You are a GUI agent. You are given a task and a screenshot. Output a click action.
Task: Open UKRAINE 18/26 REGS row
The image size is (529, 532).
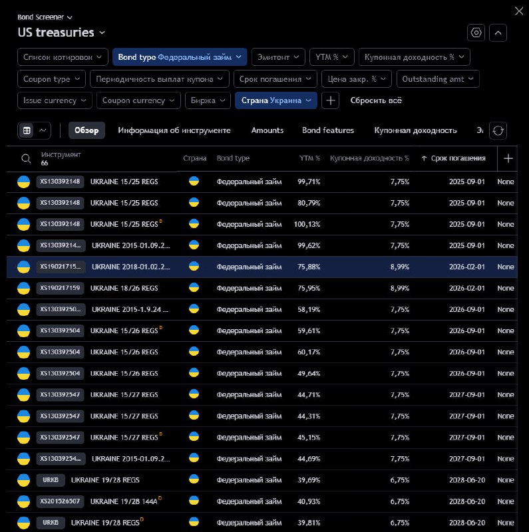tap(262, 288)
